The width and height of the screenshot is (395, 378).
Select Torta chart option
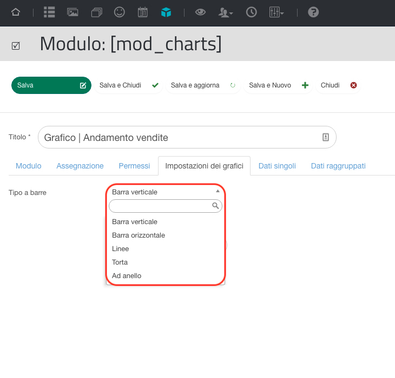(166, 262)
